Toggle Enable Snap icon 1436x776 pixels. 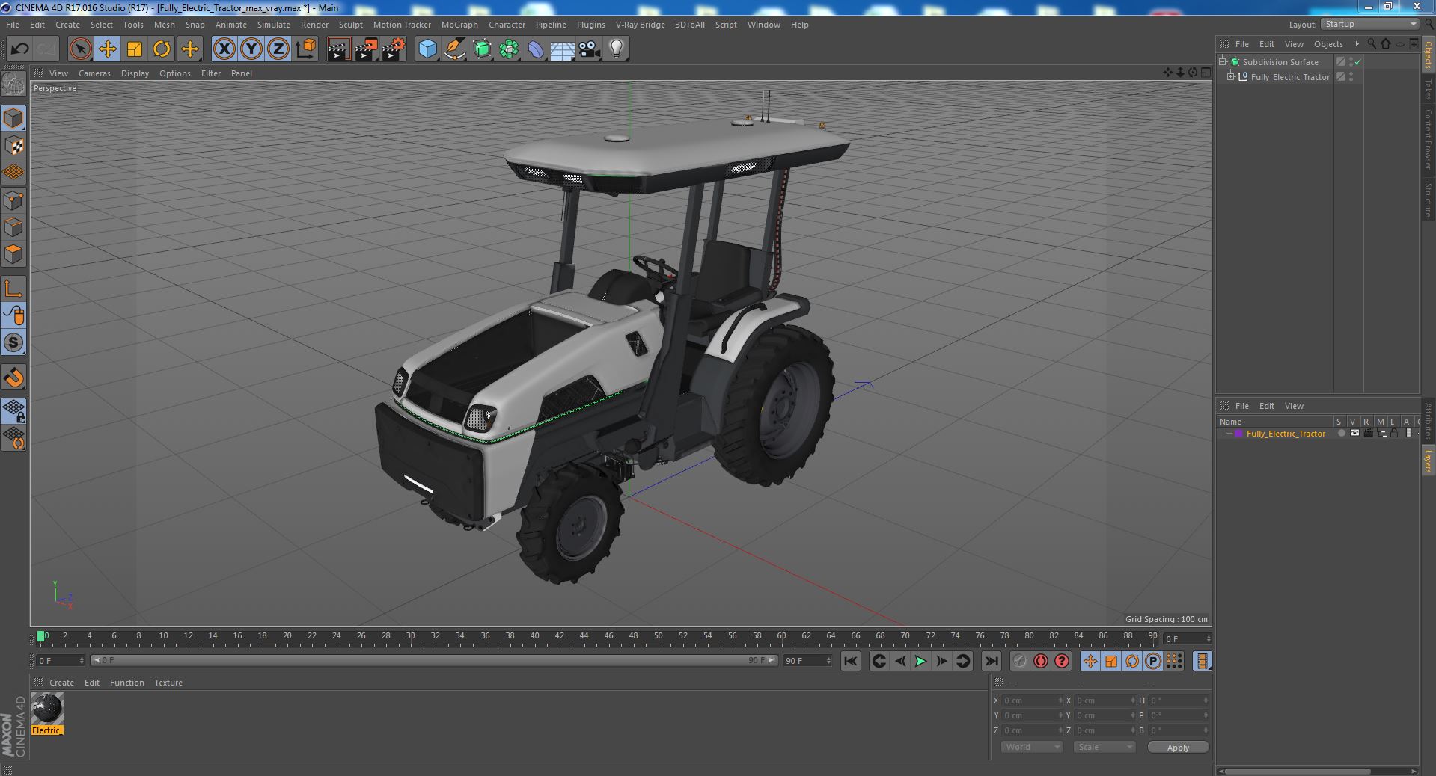(13, 378)
